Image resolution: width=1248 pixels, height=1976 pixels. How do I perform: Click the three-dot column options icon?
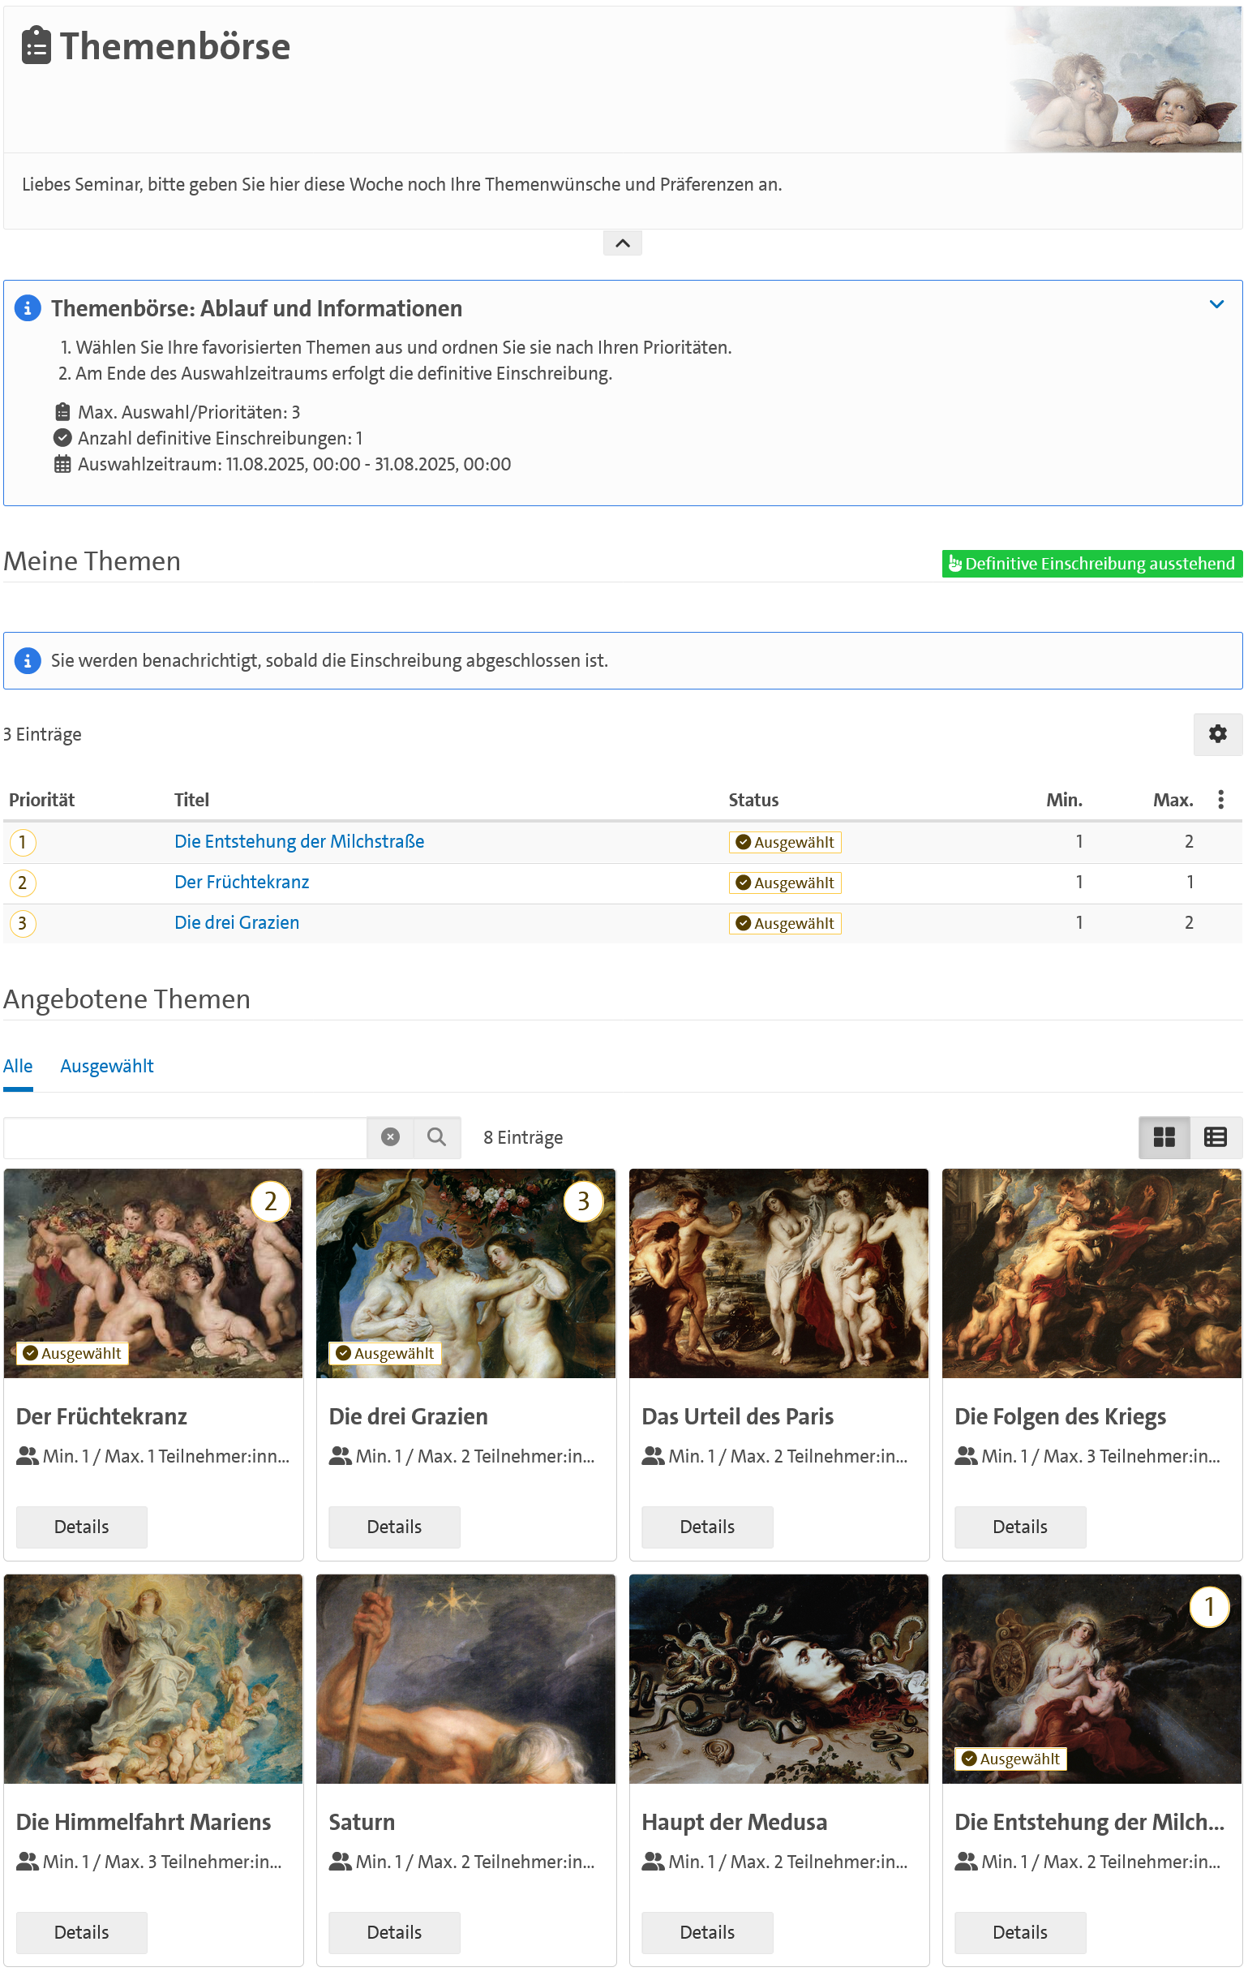pos(1220,799)
